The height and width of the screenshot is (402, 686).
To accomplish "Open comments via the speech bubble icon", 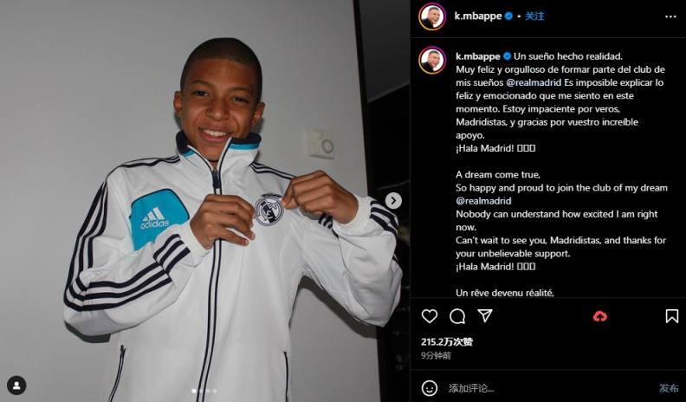I will tap(457, 316).
